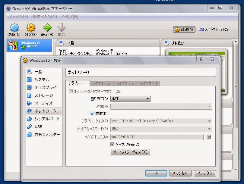Click the settings dialog help question-mark icon
The image size is (244, 184).
pos(201,59)
